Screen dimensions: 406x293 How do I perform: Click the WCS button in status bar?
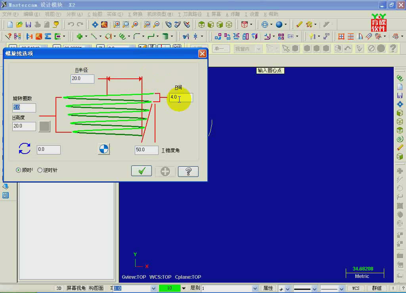[x=356, y=288]
